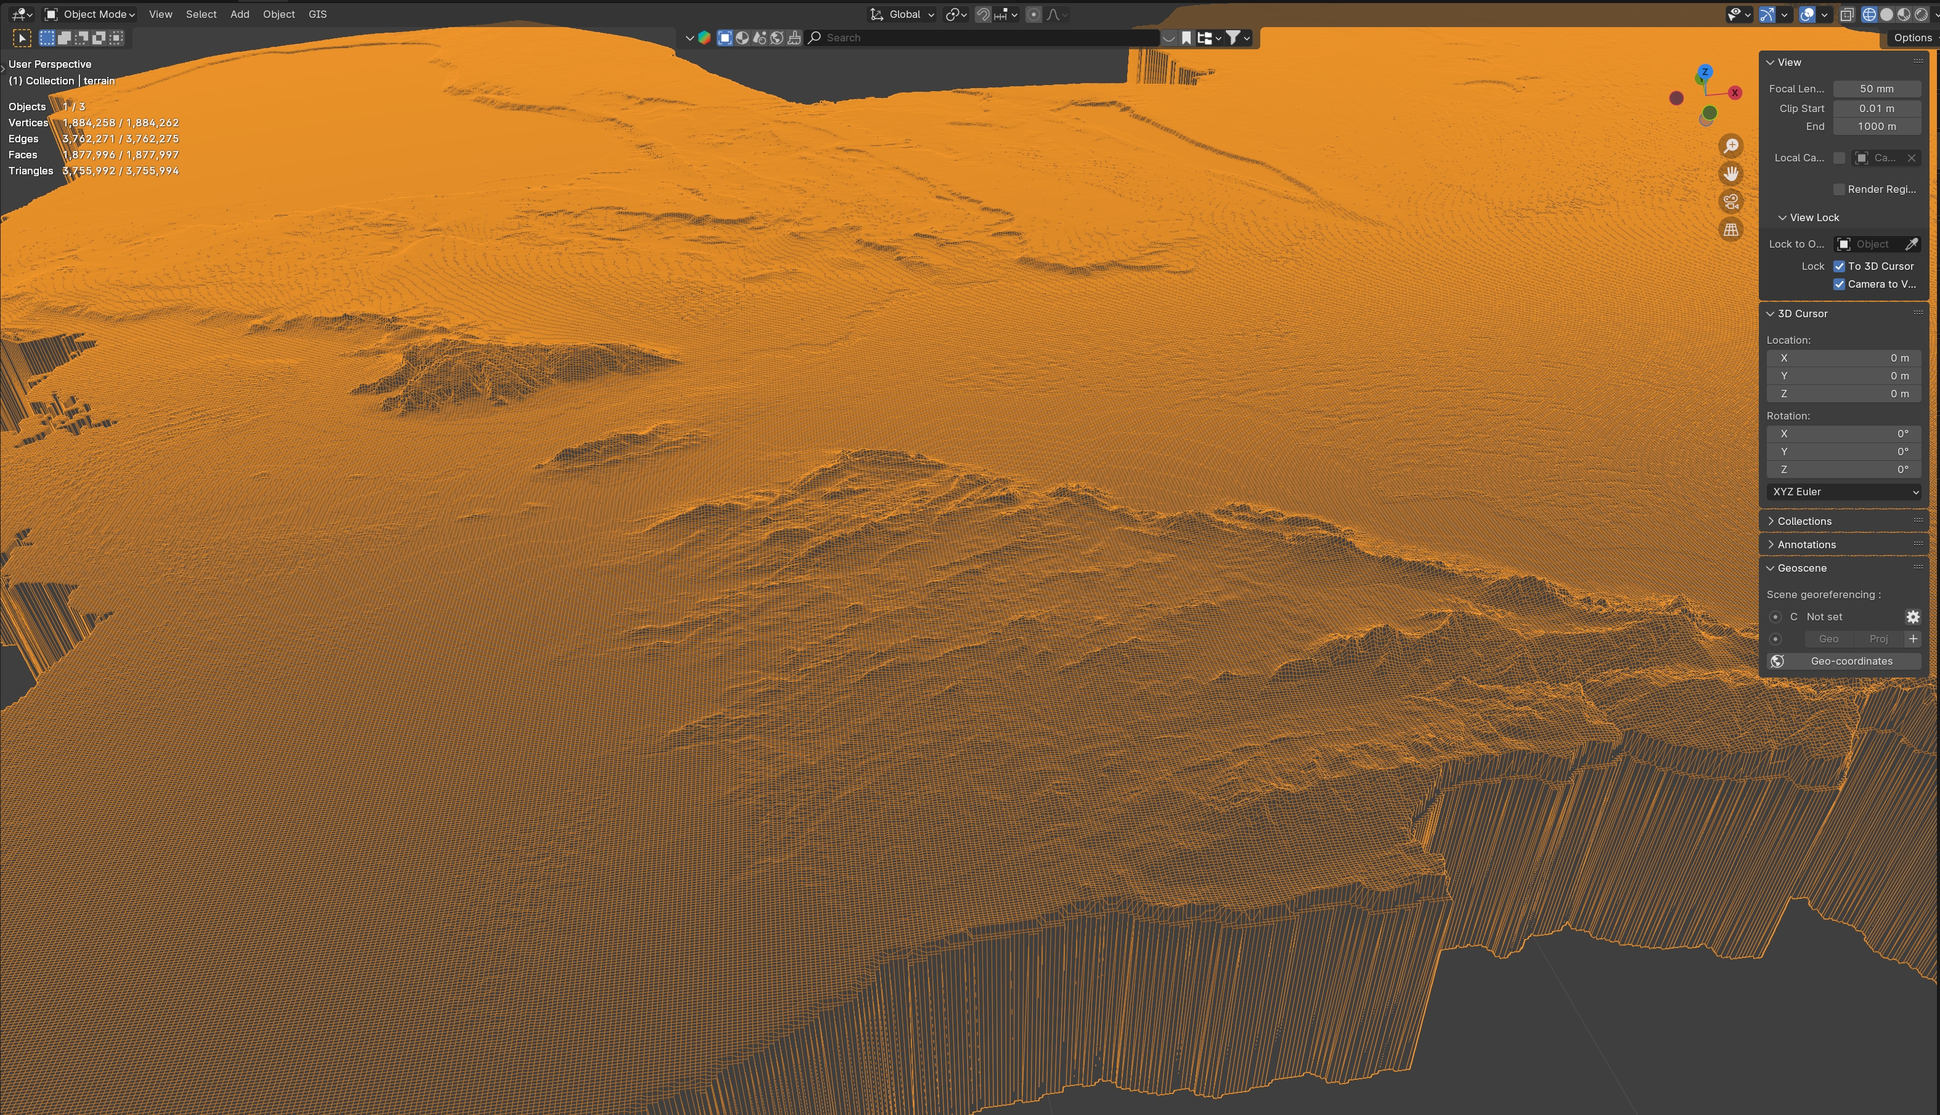Toggle proportional editing icon
The width and height of the screenshot is (1940, 1115).
[x=1033, y=15]
